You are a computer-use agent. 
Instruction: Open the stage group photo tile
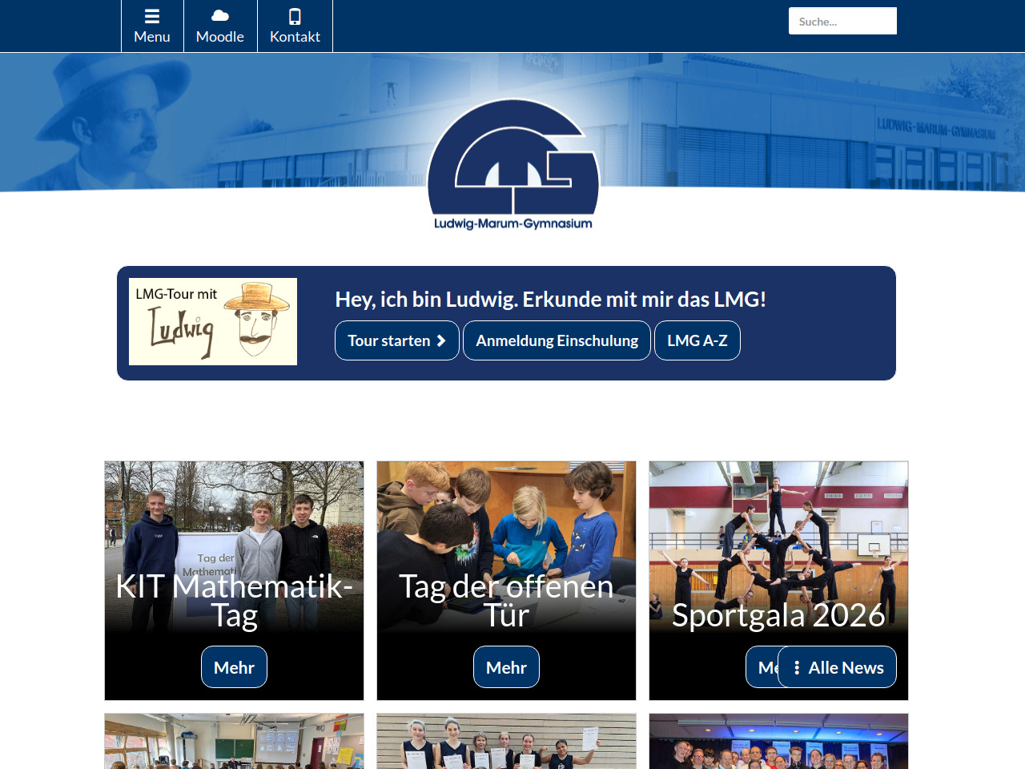point(778,742)
